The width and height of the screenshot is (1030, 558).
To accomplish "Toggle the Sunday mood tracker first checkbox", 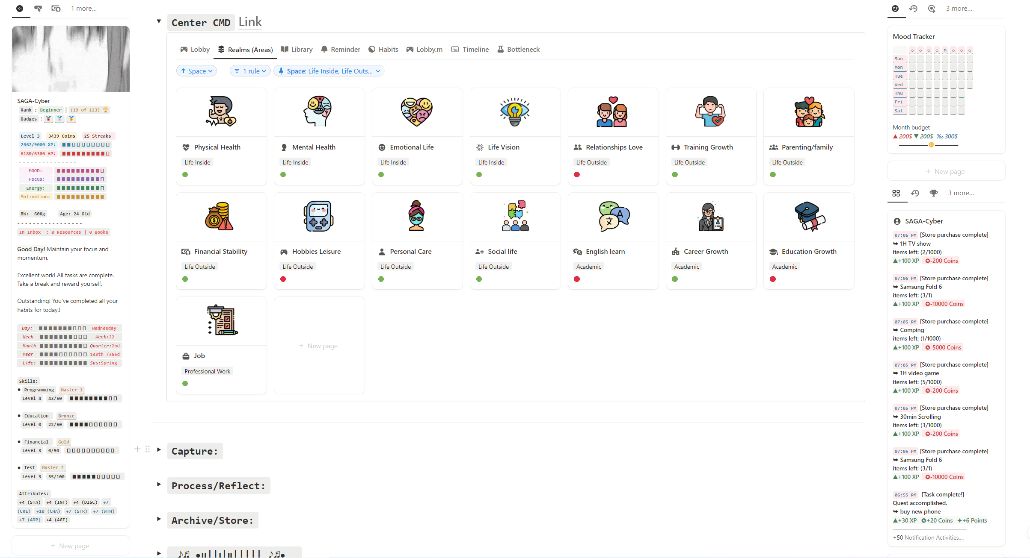I will pos(912,59).
